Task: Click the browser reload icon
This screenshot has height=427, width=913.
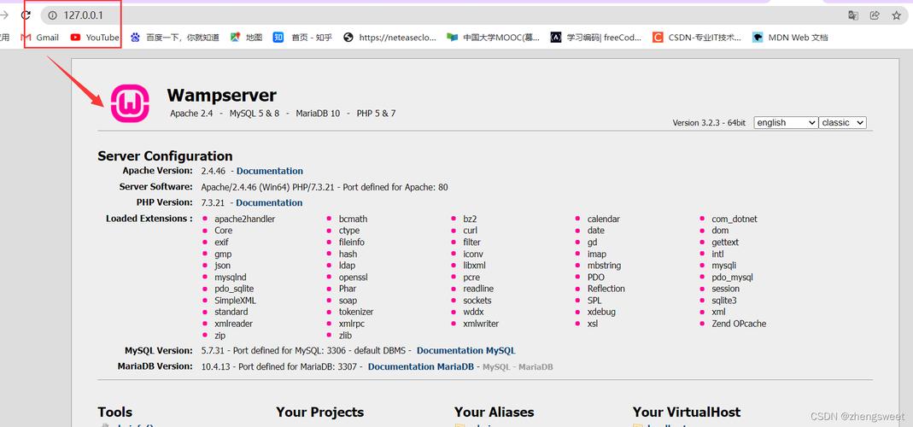Action: point(26,15)
